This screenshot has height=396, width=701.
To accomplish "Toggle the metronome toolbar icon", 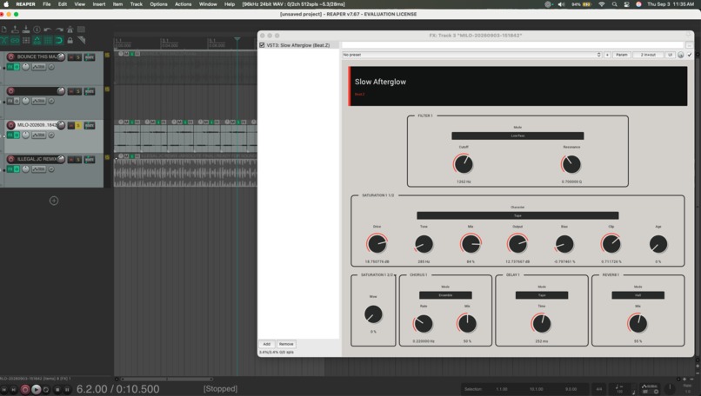I will (70, 30).
